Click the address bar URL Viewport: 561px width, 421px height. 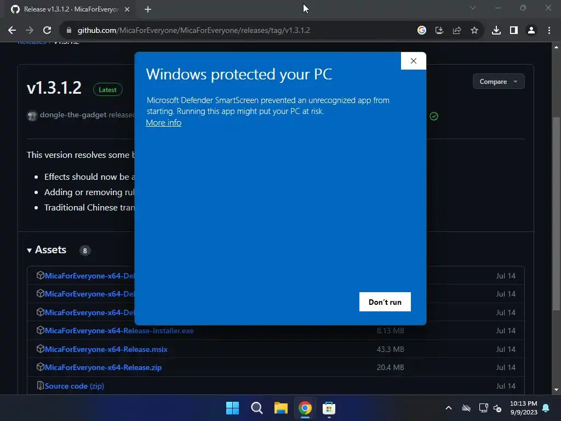tap(193, 31)
